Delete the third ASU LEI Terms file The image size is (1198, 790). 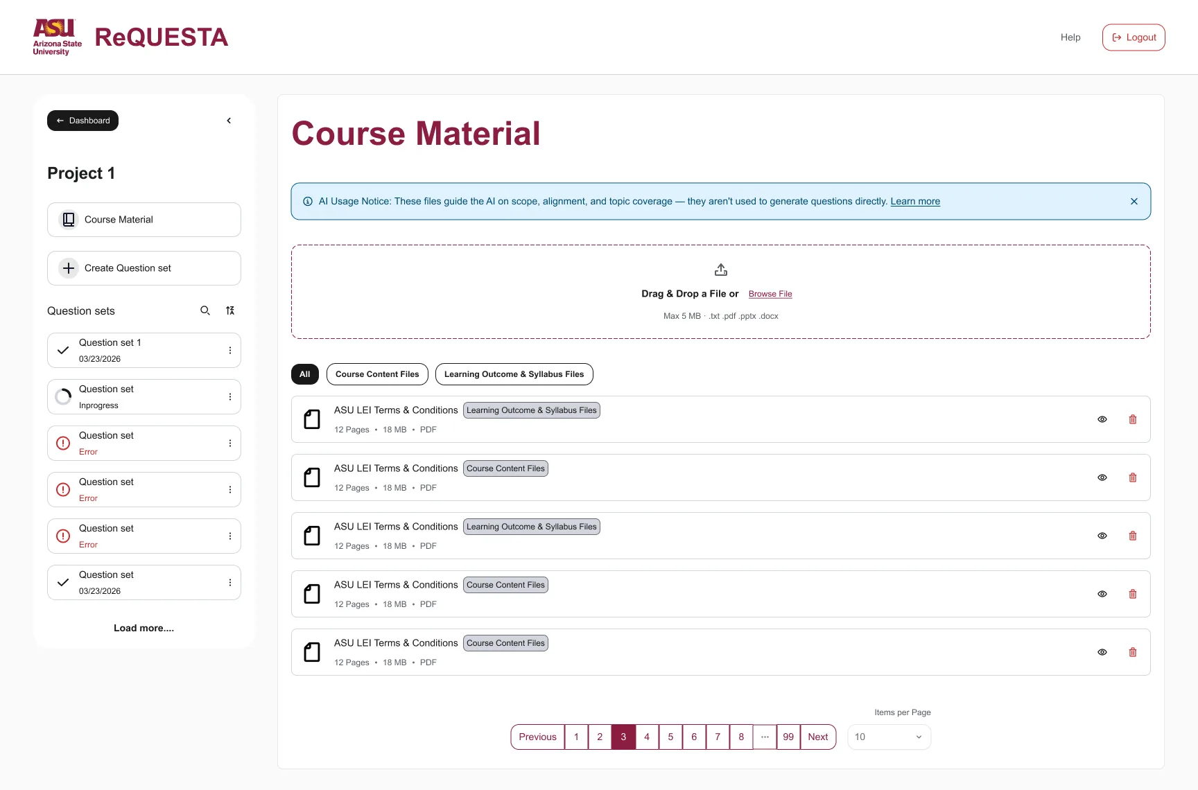coord(1133,536)
